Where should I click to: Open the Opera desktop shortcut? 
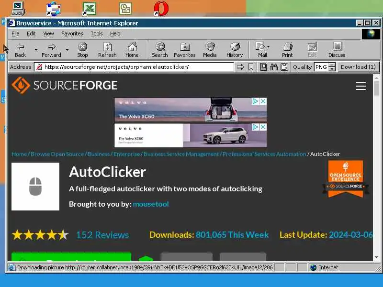coord(161,9)
